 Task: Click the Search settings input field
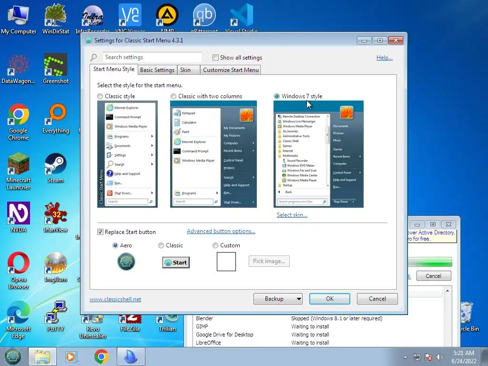click(x=152, y=57)
